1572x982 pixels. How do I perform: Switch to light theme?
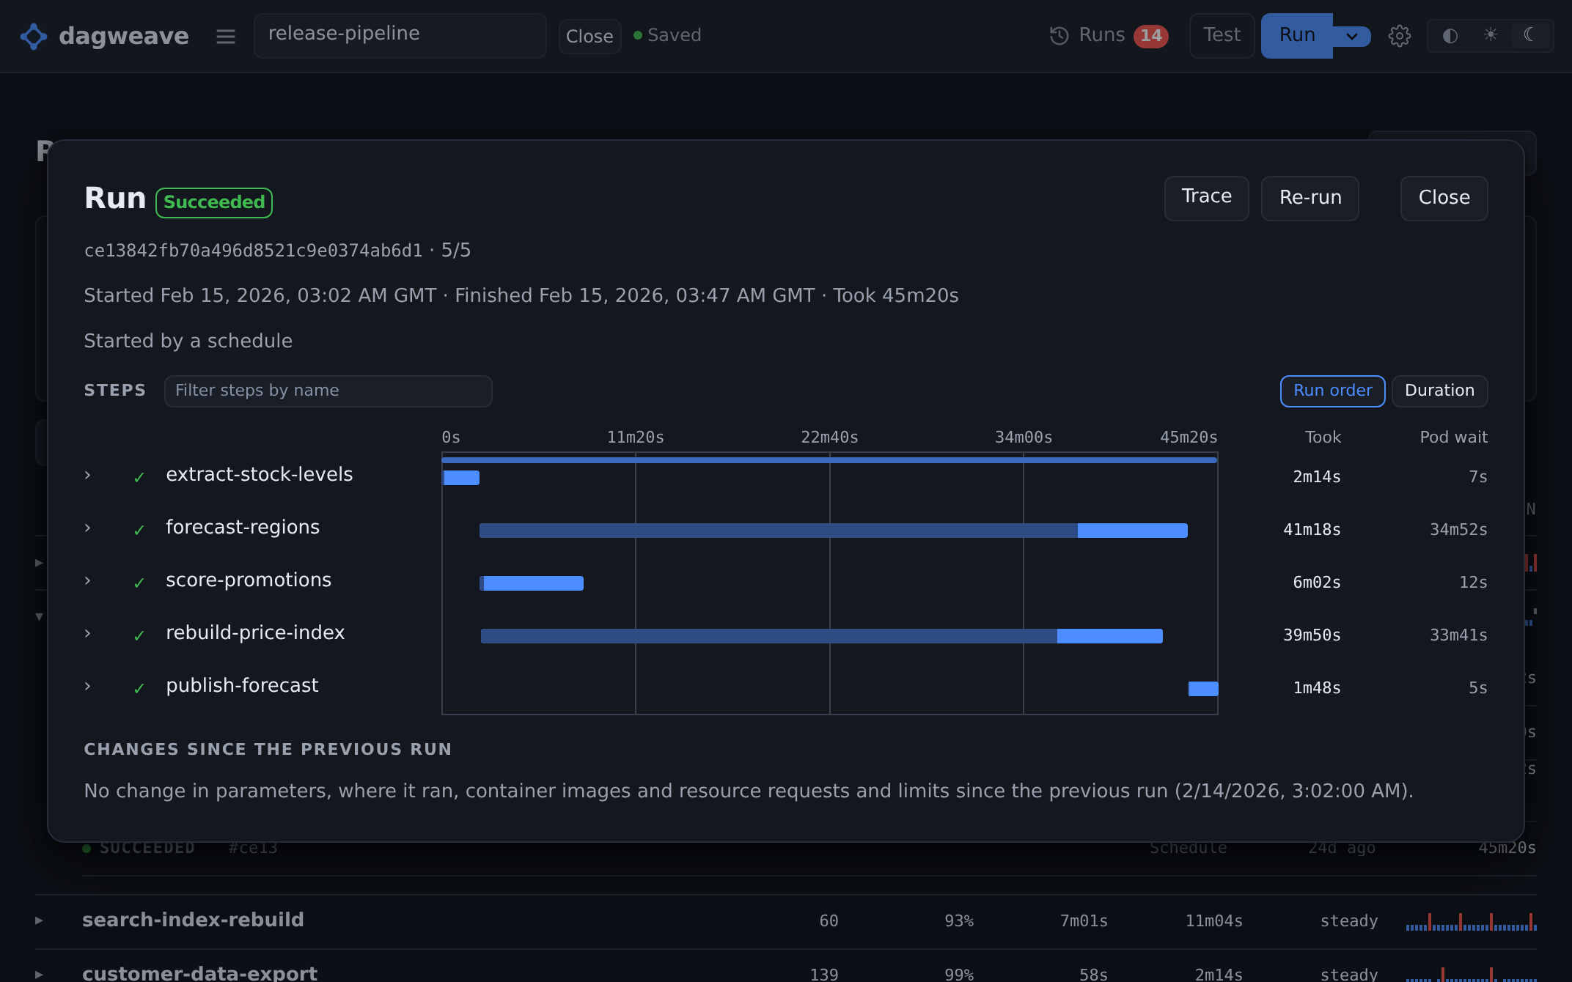[1490, 35]
